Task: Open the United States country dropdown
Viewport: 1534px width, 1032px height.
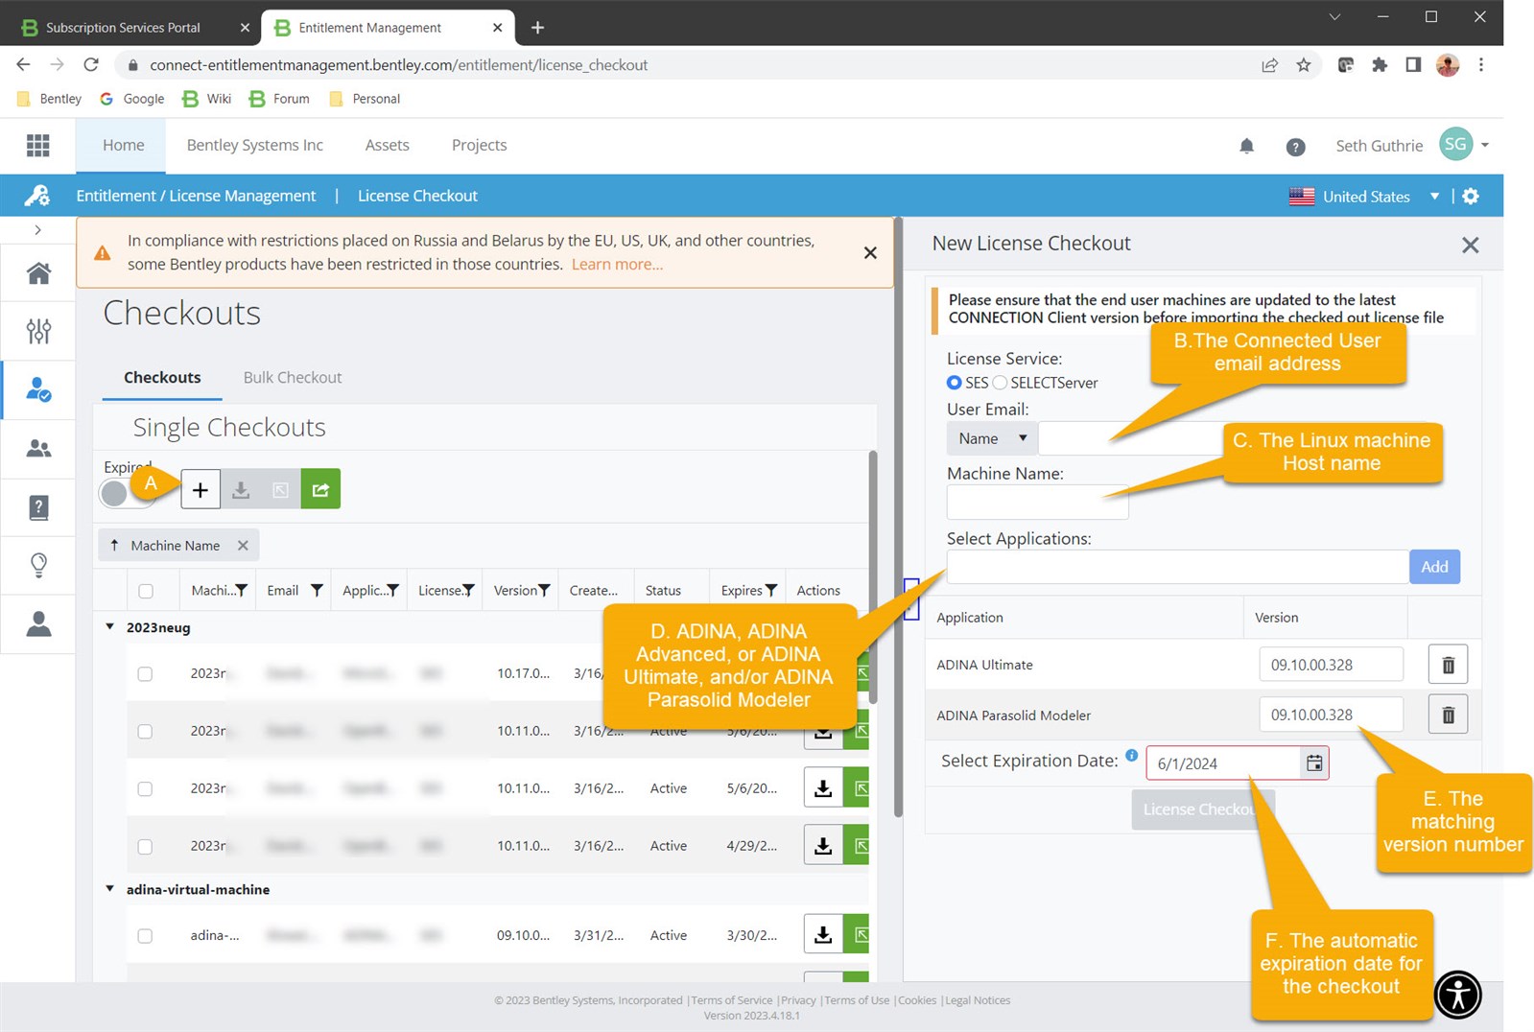Action: (1364, 197)
